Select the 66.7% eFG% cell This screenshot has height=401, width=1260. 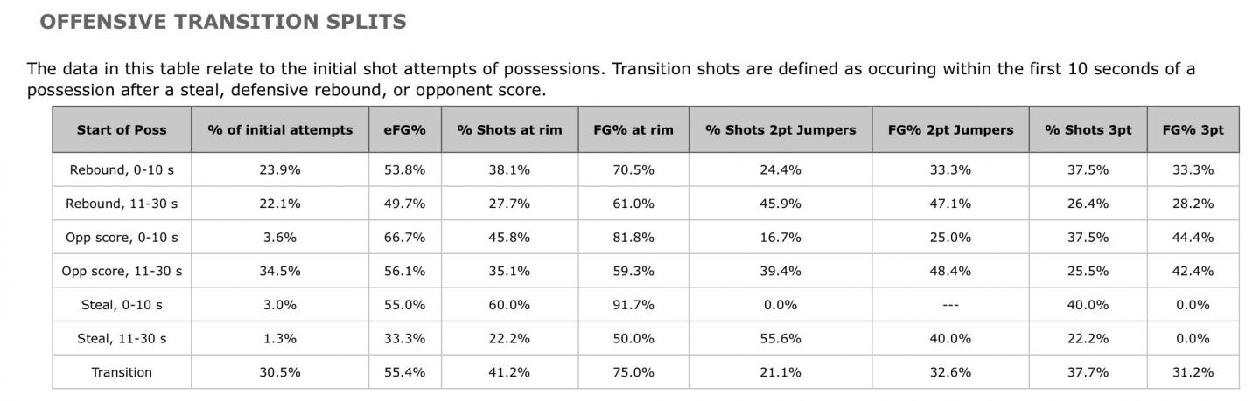404,238
